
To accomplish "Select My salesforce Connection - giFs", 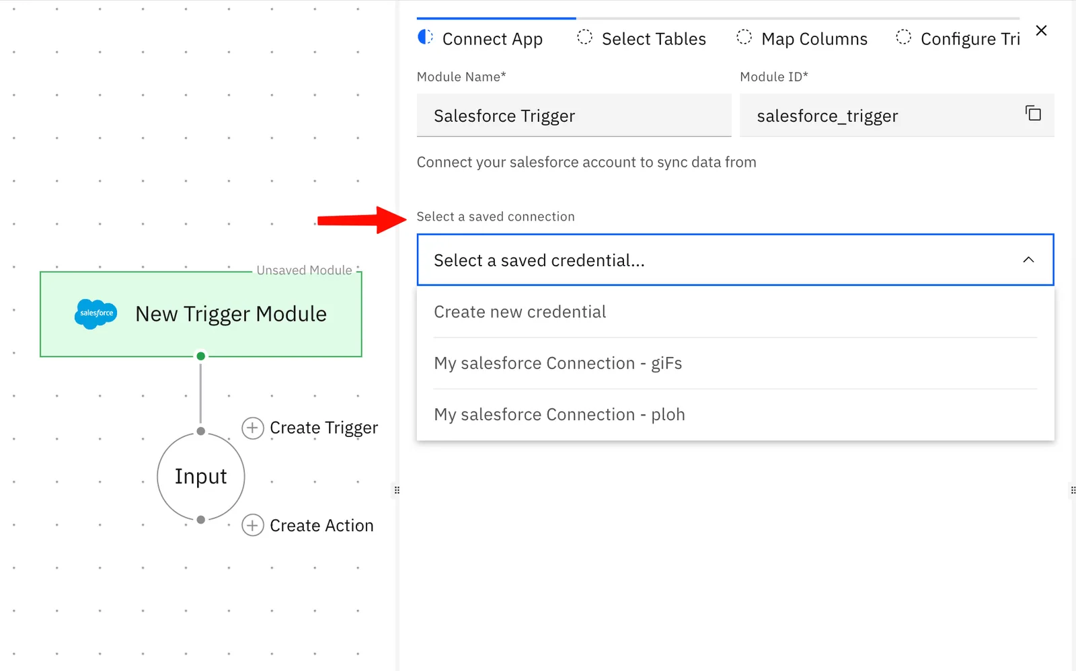I will pos(735,363).
